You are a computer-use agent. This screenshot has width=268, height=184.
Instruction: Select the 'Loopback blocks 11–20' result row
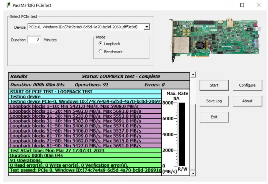(x=85, y=111)
